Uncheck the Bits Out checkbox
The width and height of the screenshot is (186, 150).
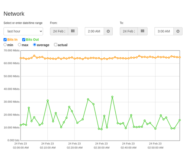coord(24,39)
